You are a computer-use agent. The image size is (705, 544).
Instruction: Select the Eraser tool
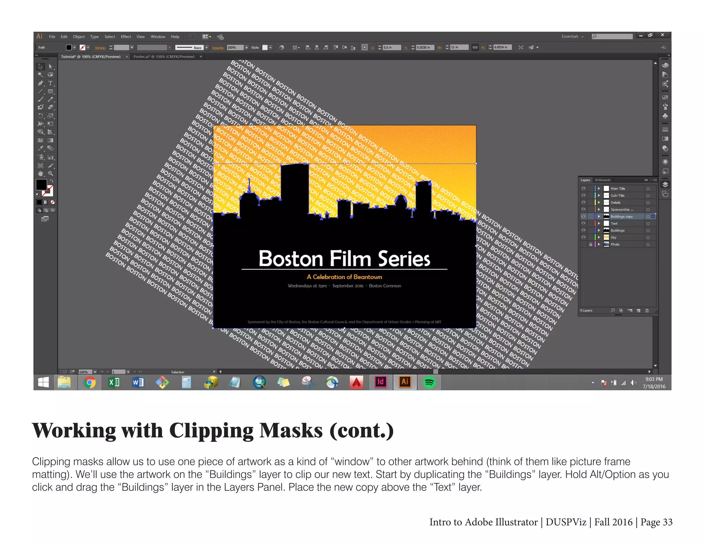tap(50, 107)
